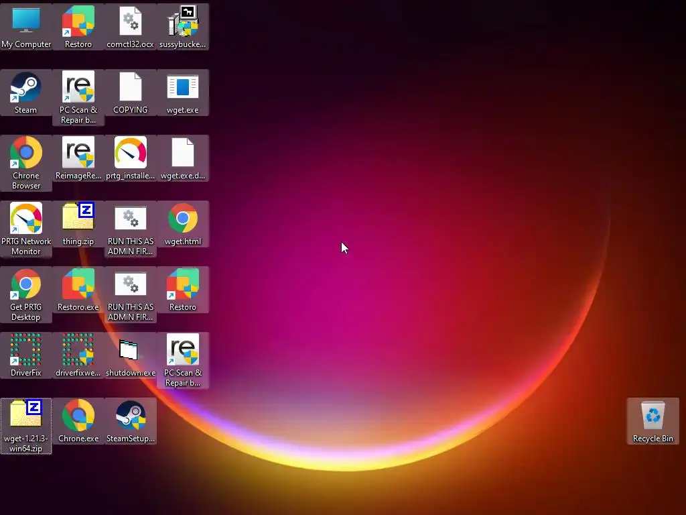This screenshot has height=515, width=686.
Task: Select the SteamSetup... installer icon
Action: pyautogui.click(x=131, y=421)
